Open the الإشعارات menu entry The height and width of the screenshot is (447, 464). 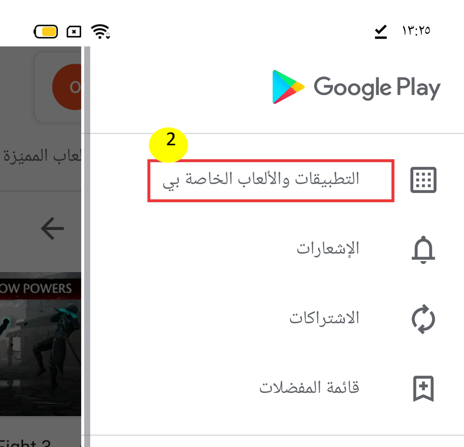(328, 249)
